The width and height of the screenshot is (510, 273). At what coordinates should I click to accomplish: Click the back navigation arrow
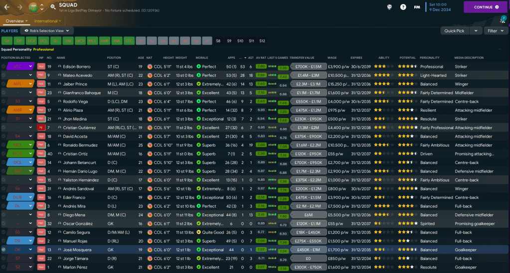(7, 7)
